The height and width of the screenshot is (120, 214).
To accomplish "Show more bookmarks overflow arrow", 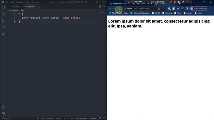I will pyautogui.click(x=211, y=13).
